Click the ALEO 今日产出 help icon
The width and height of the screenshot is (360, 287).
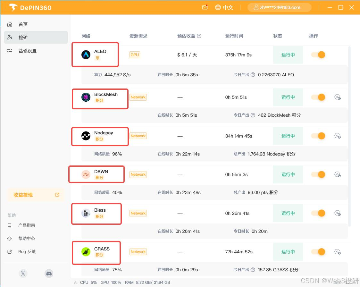(253, 75)
